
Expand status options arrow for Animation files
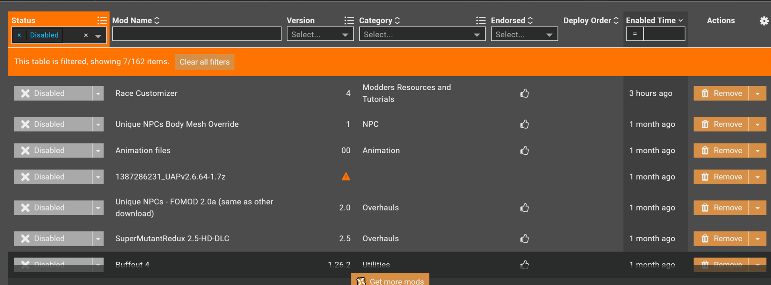98,150
